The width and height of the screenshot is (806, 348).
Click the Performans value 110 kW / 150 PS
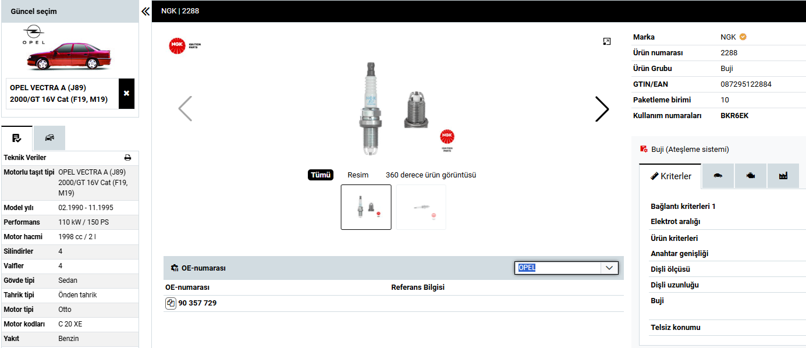(x=84, y=222)
